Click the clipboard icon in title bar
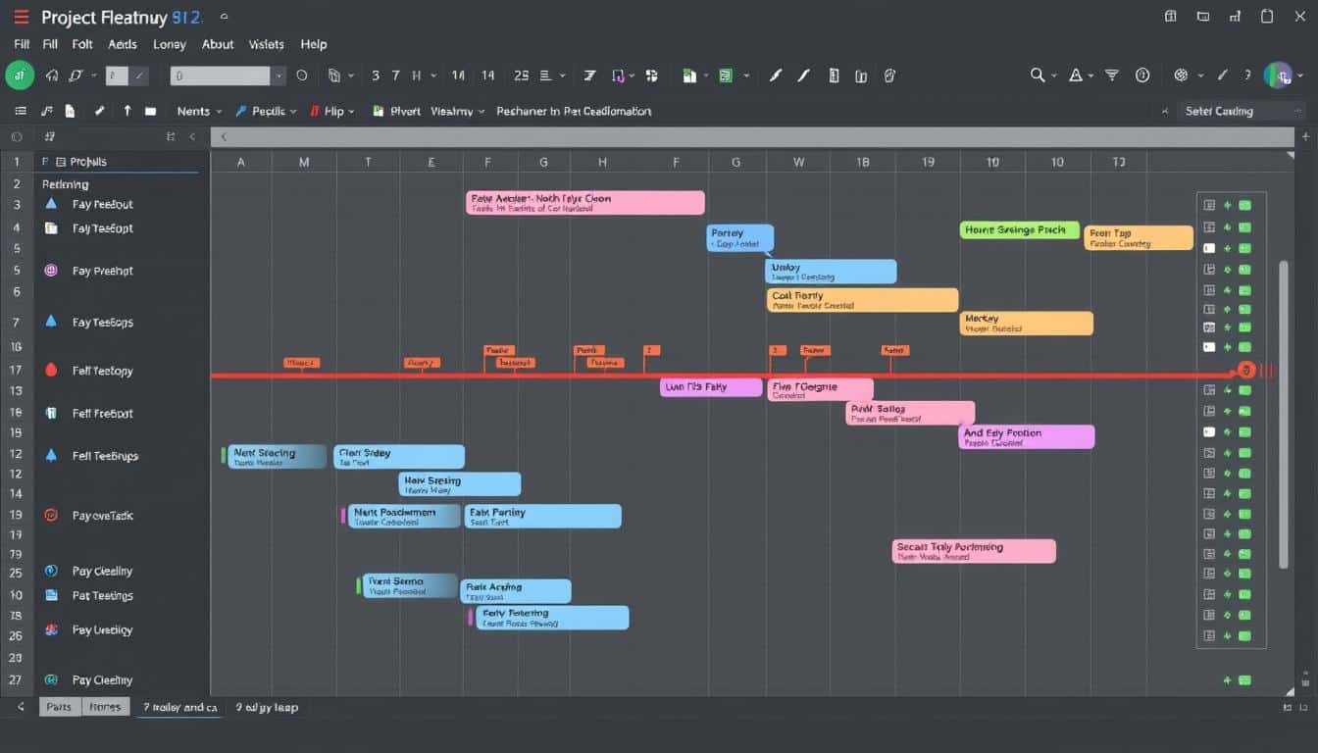Viewport: 1318px width, 753px height. pyautogui.click(x=1267, y=17)
